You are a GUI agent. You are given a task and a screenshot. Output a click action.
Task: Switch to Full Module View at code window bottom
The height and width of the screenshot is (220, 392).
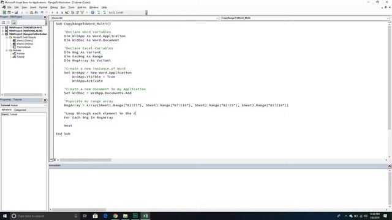(x=55, y=160)
